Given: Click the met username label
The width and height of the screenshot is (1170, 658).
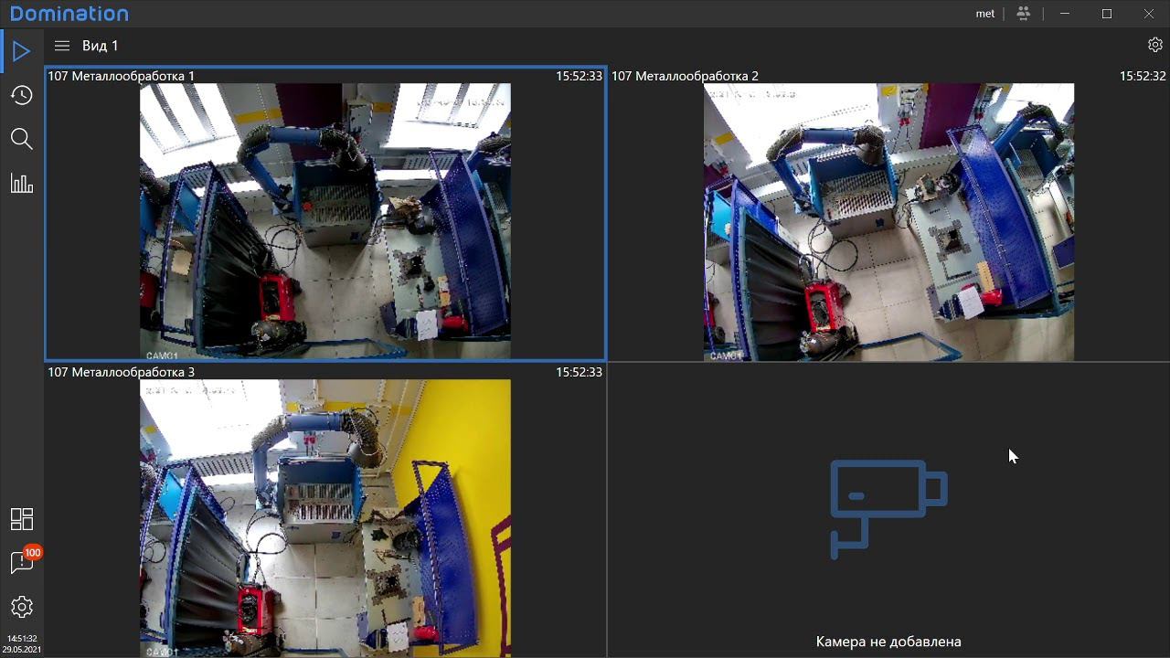Looking at the screenshot, I should tap(985, 14).
